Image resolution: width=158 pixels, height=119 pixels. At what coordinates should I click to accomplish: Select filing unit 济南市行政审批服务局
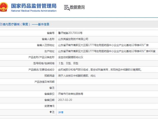(x=71, y=94)
